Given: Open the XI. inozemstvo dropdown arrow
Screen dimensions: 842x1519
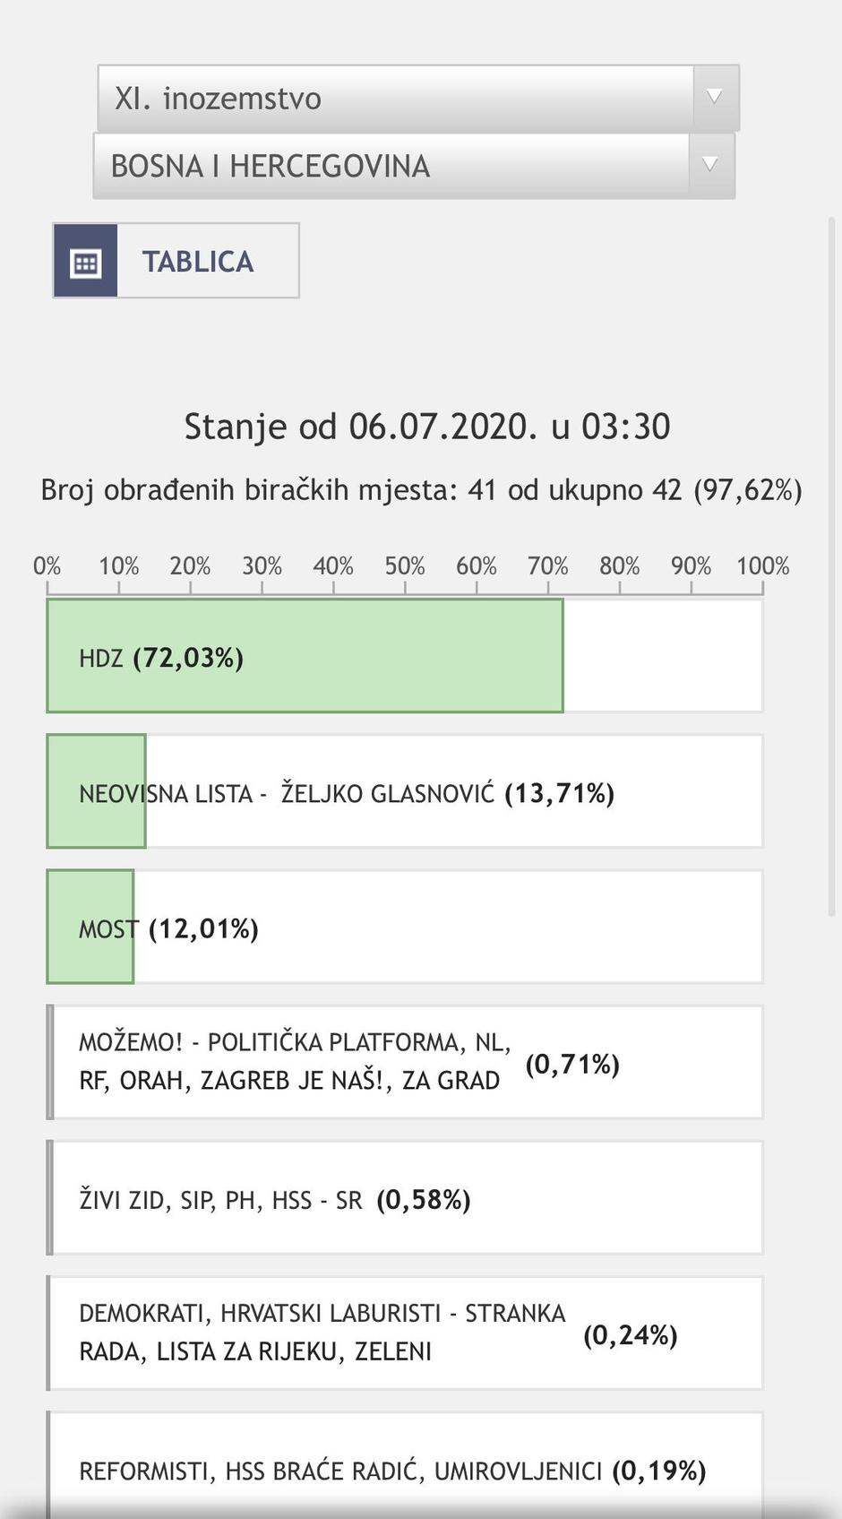Looking at the screenshot, I should 715,98.
